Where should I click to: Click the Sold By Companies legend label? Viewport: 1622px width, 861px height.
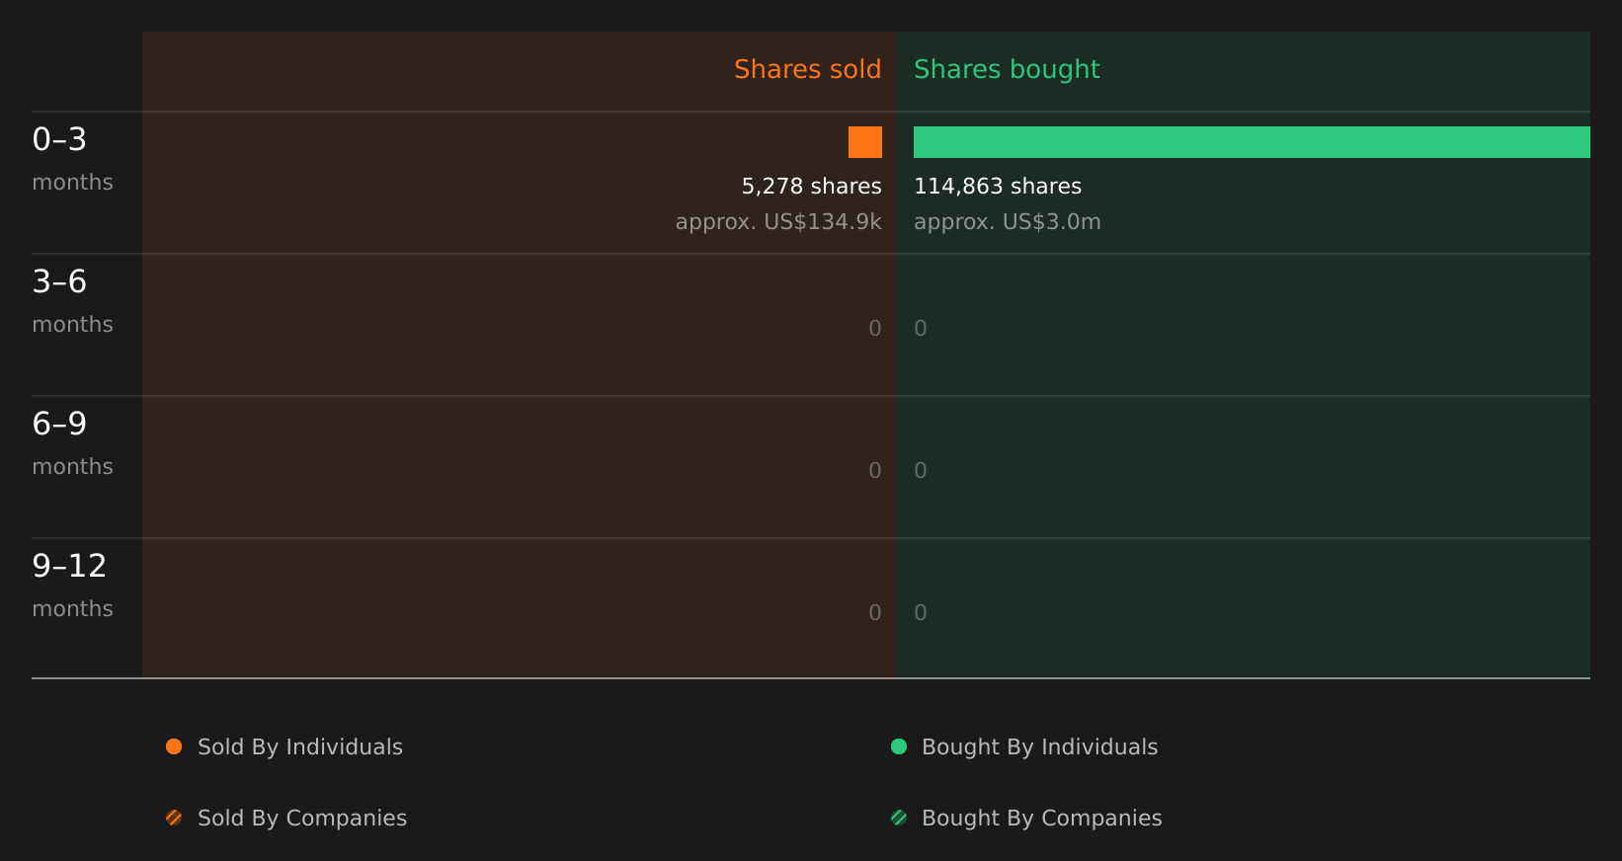tap(302, 818)
